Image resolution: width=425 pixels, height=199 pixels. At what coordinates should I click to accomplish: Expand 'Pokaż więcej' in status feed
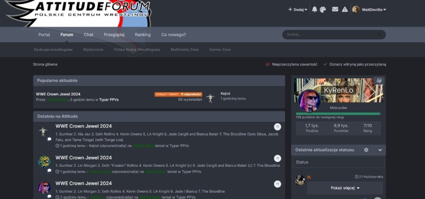click(x=345, y=188)
